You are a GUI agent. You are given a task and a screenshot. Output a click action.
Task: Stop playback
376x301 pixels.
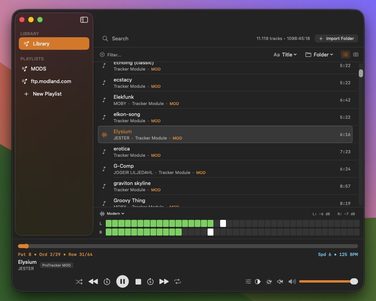pos(138,281)
